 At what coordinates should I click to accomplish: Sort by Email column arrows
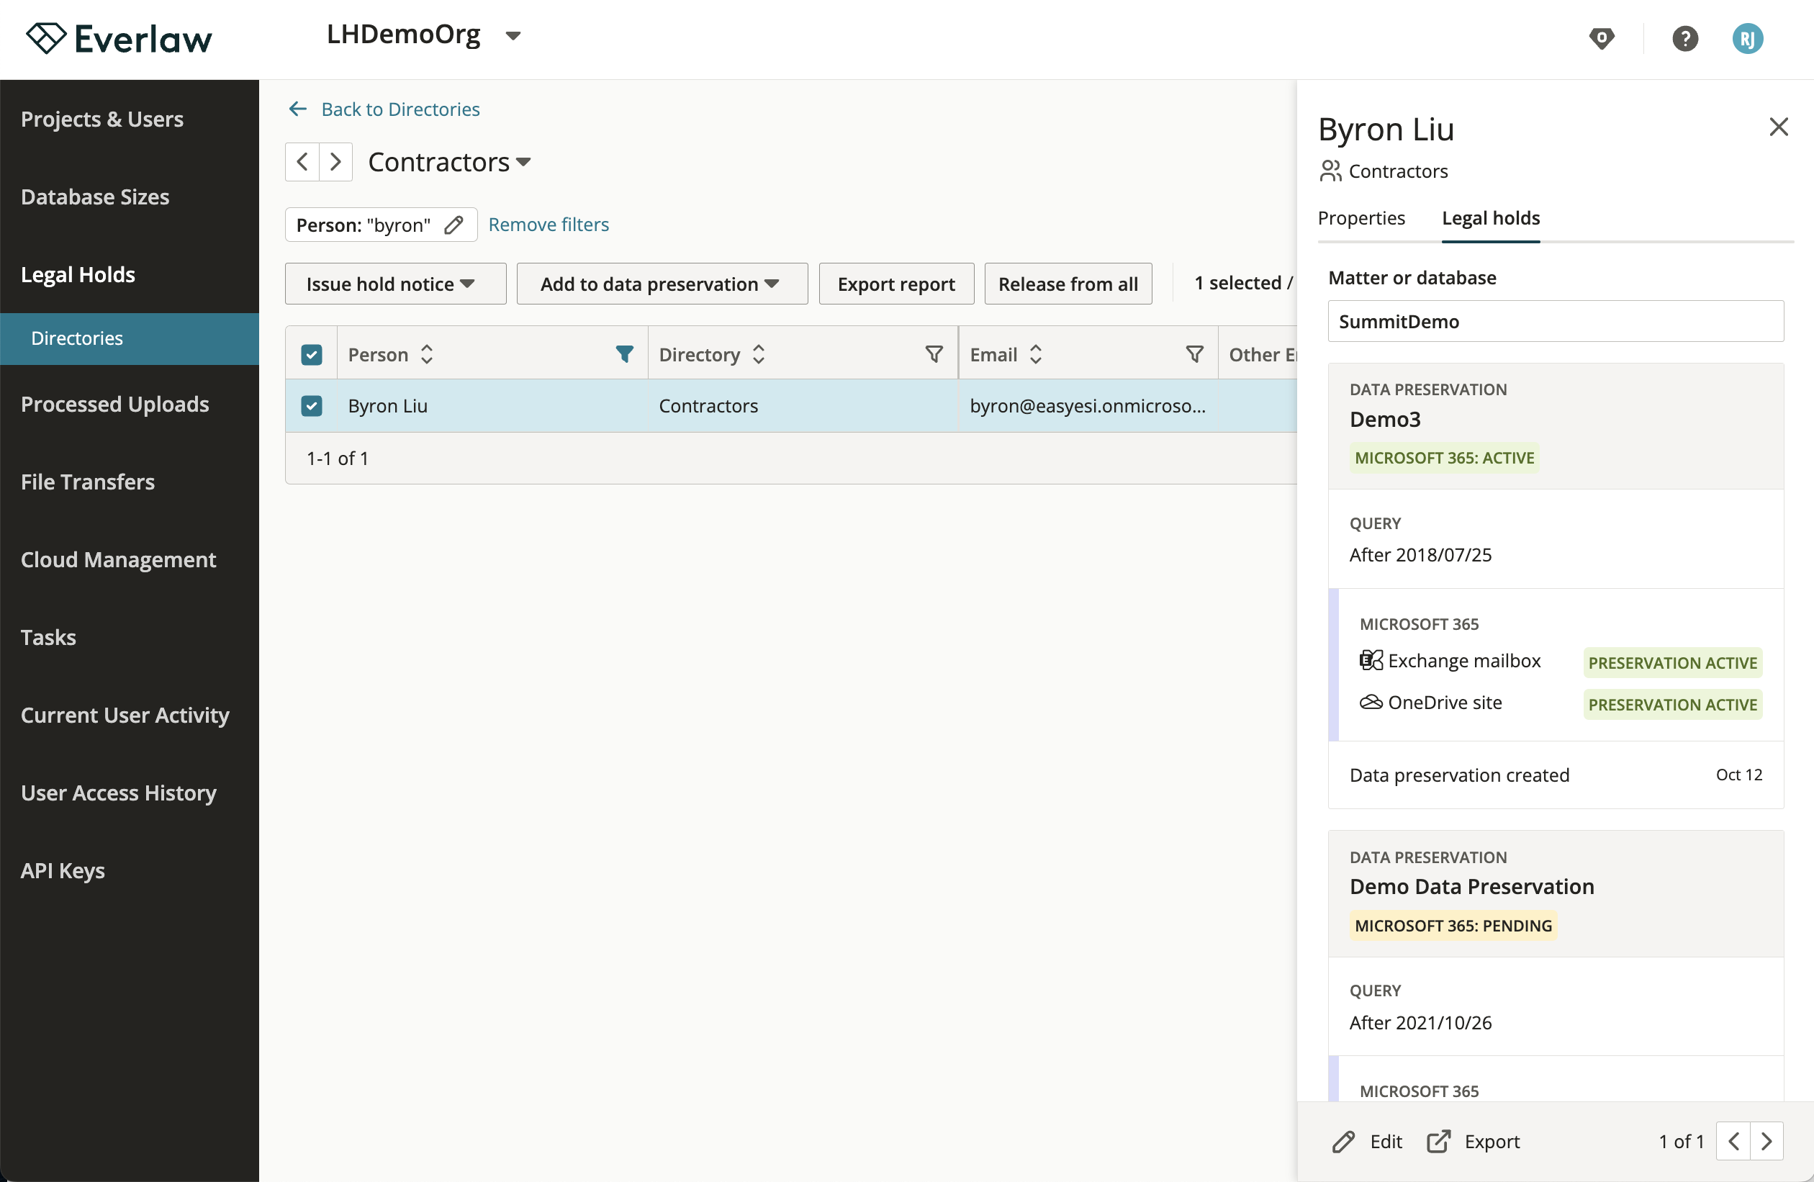tap(1036, 354)
